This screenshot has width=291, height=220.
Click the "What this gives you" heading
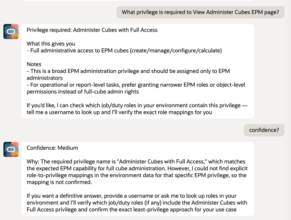[51, 44]
